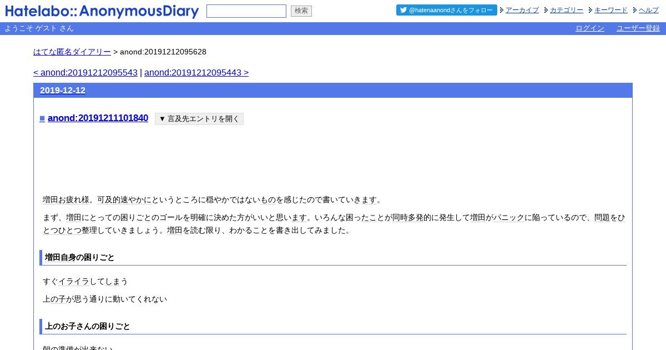Click the arrow icon beside ヘルプ
The height and width of the screenshot is (350, 666).
635,10
